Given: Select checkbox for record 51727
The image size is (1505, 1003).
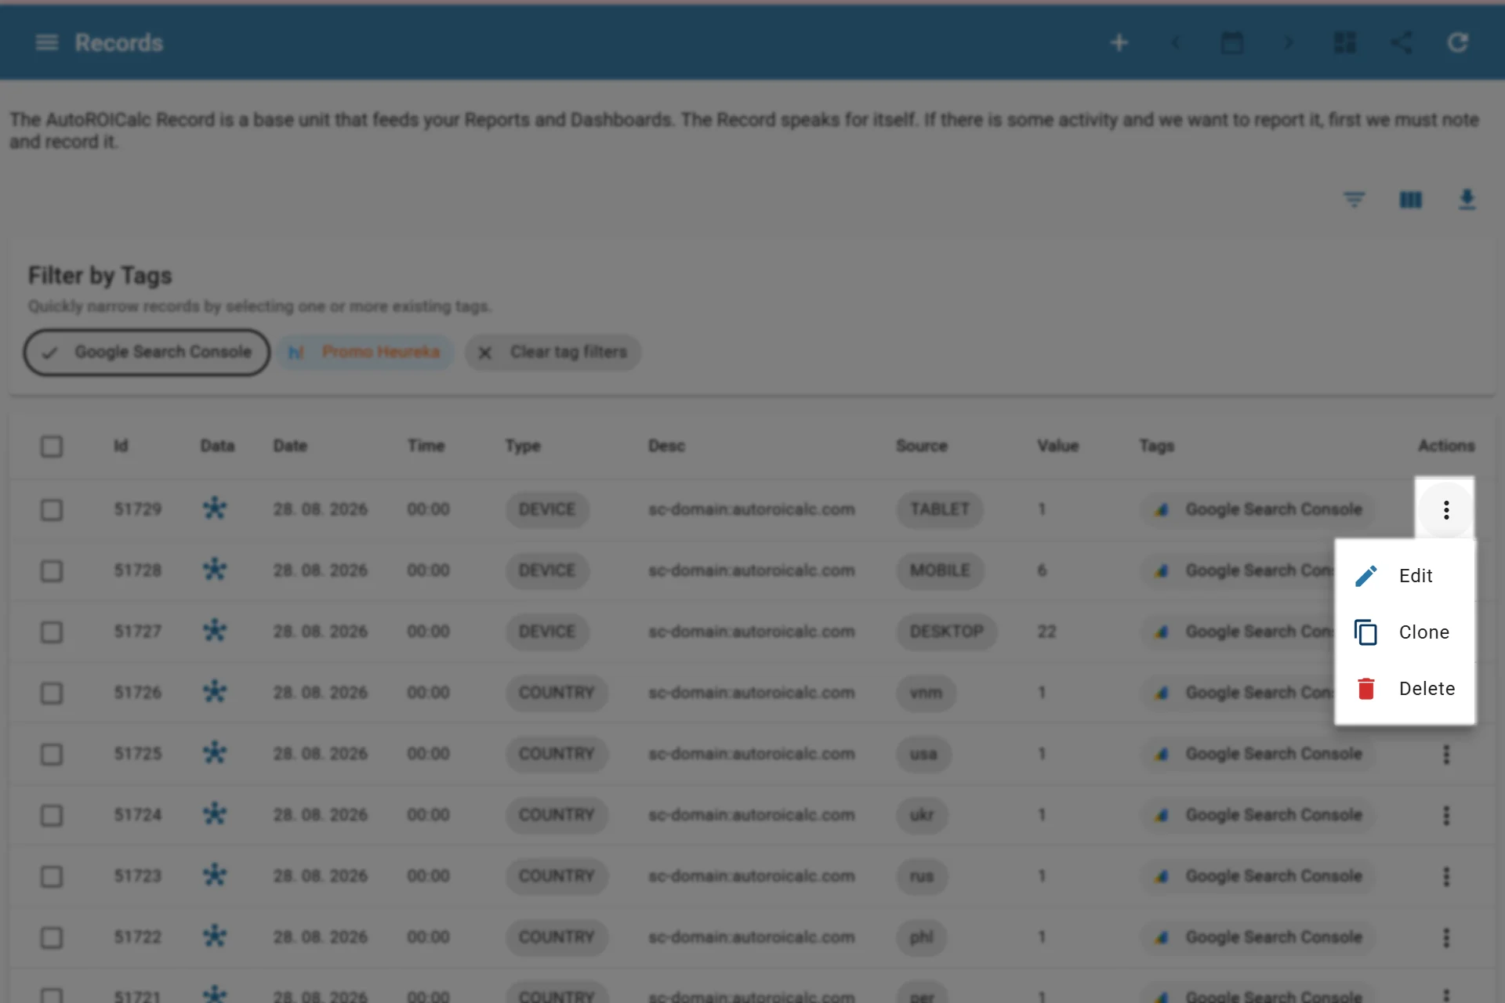Looking at the screenshot, I should pos(52,632).
